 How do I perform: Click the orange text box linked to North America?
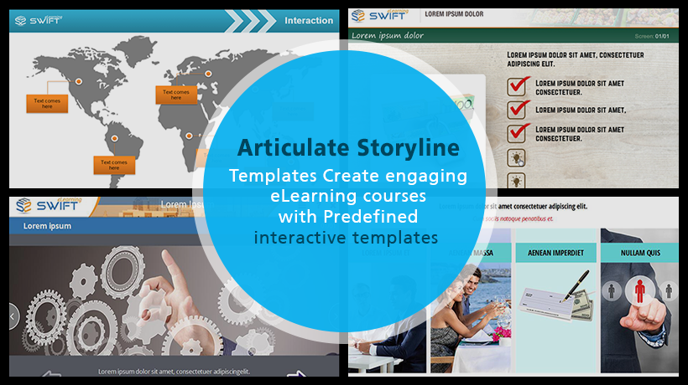[47, 104]
